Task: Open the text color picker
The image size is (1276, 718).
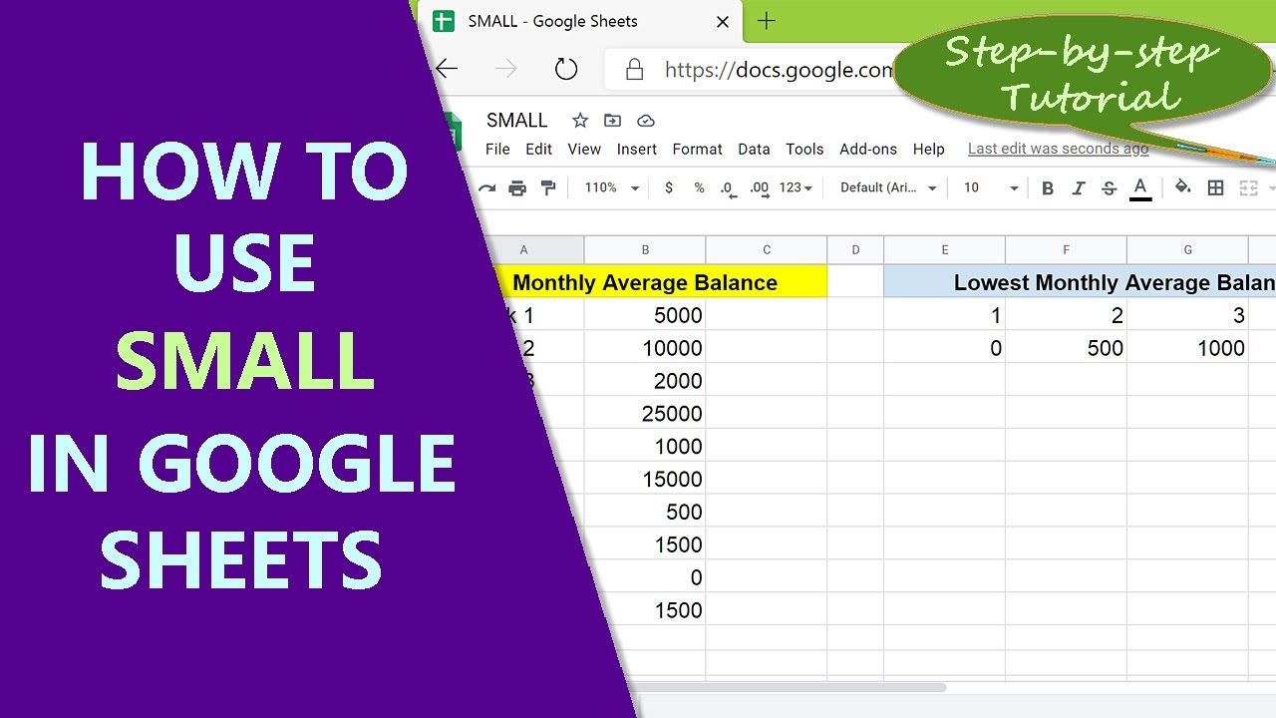Action: coord(1140,187)
